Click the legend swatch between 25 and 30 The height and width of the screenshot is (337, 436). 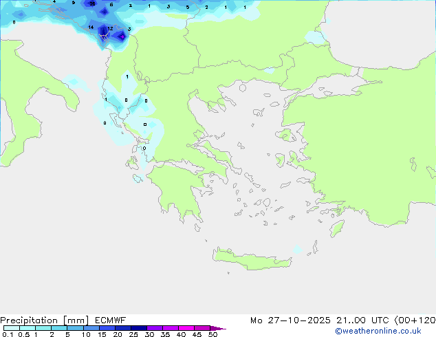139,328
